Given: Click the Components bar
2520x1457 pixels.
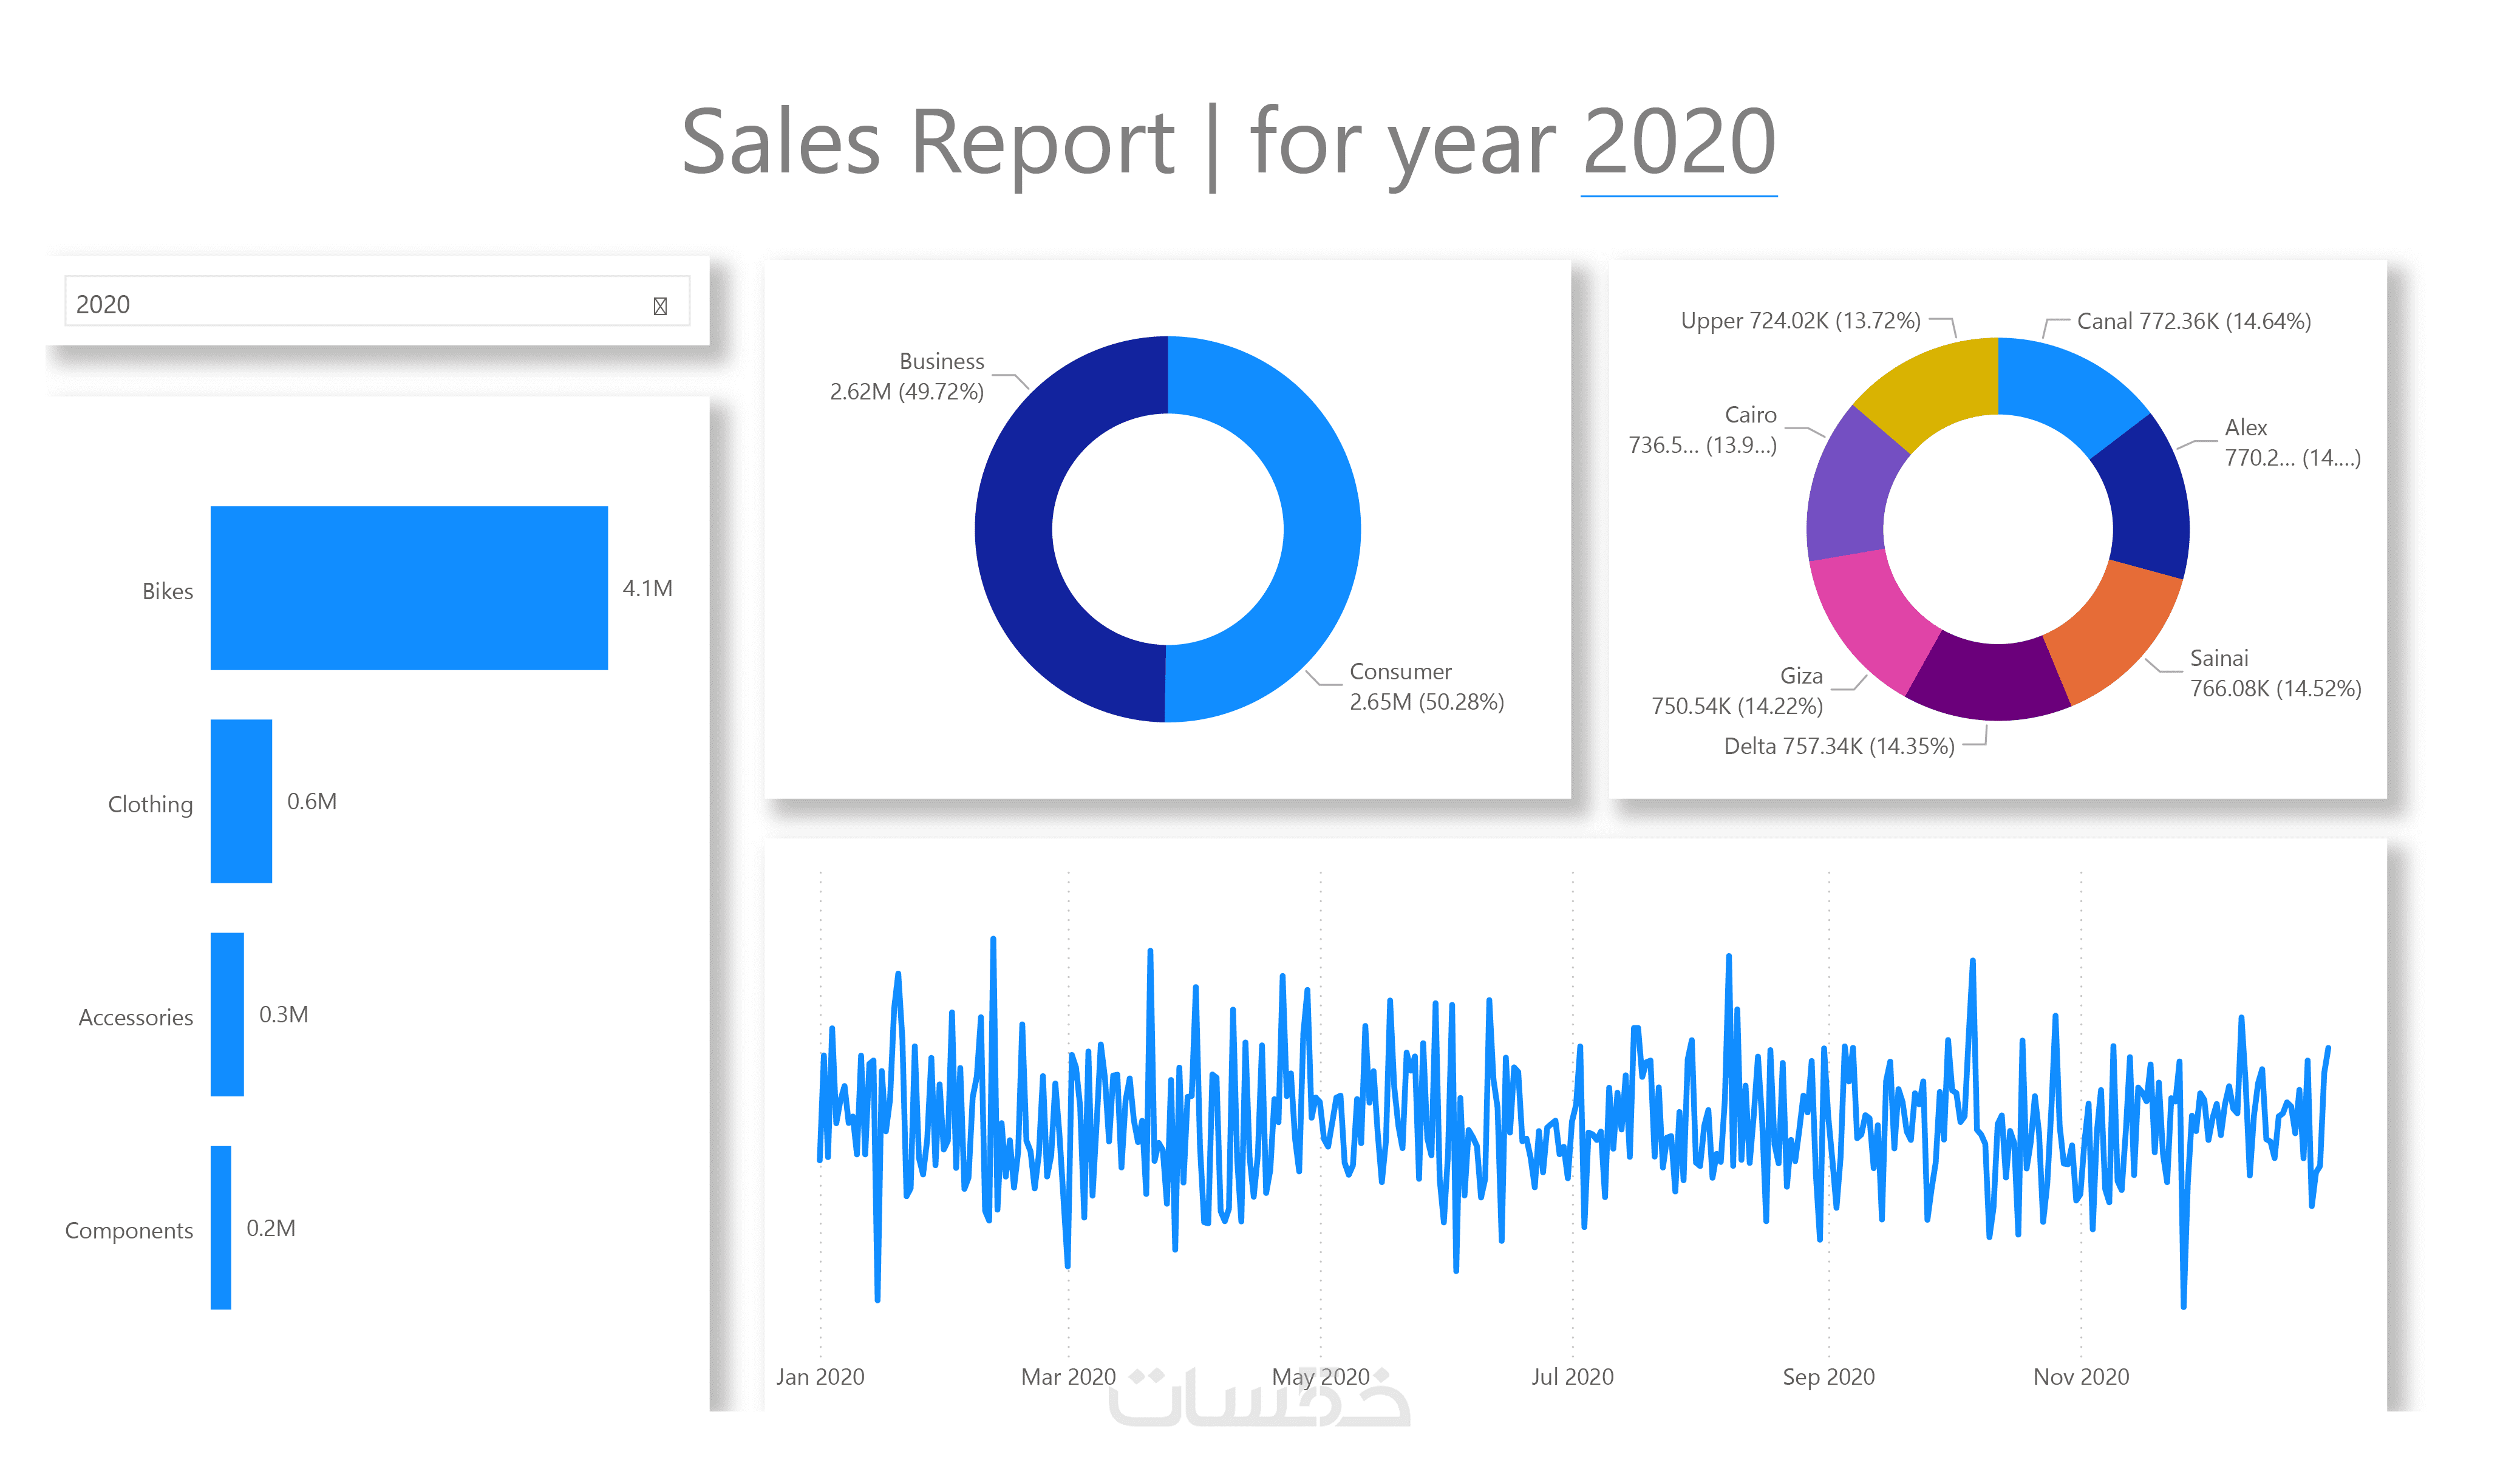Looking at the screenshot, I should coord(221,1227).
